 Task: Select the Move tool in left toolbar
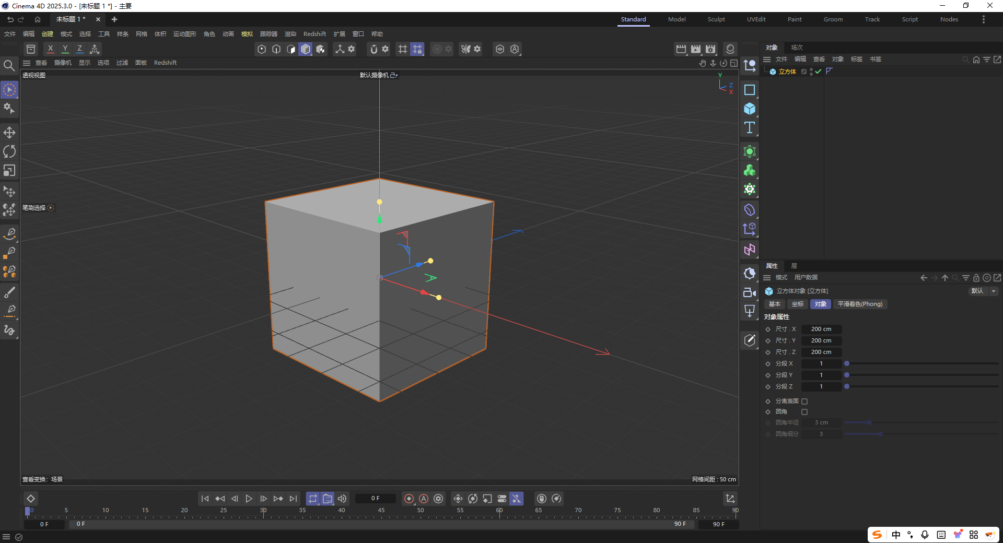(x=9, y=133)
